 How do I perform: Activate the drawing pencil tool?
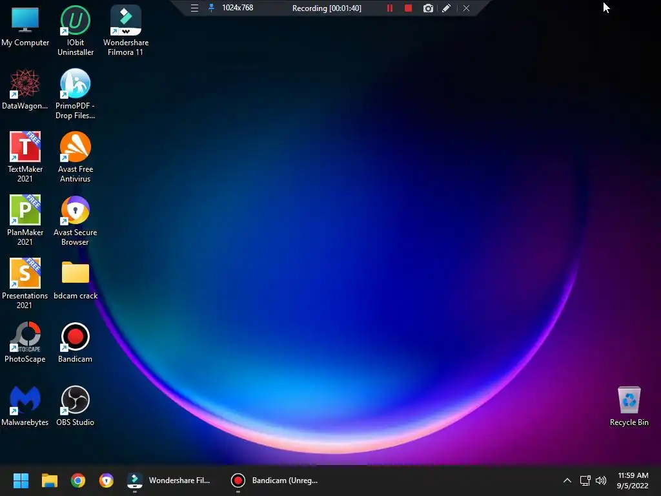pos(447,8)
